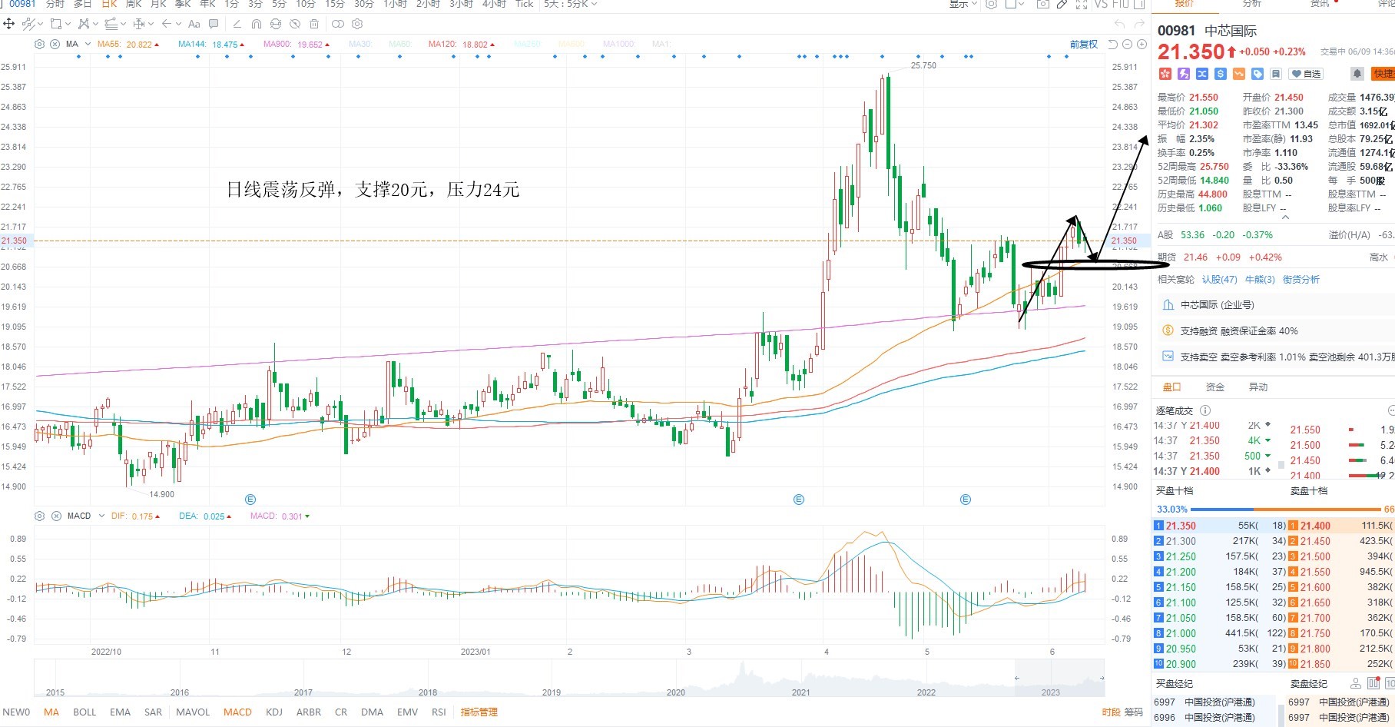Select RSI indicator at bottom
Screen dimensions: 1395x727
click(x=439, y=712)
